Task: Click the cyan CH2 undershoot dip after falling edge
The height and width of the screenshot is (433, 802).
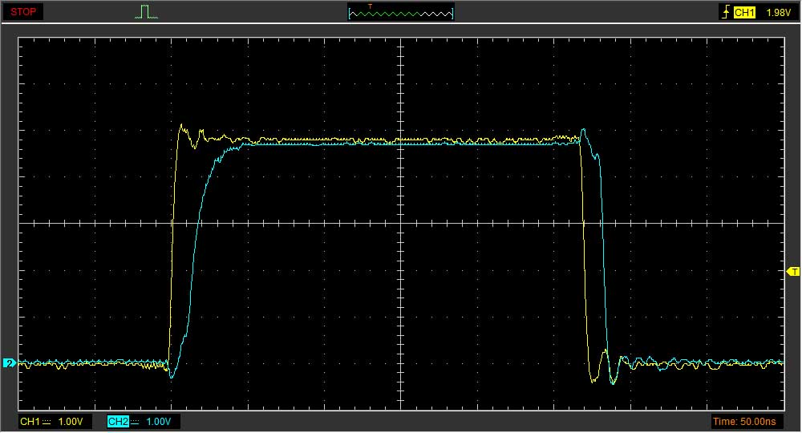Action: coord(614,382)
